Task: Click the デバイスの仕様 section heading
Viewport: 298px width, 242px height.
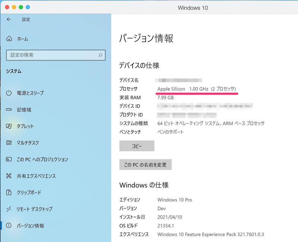Action: [139, 66]
